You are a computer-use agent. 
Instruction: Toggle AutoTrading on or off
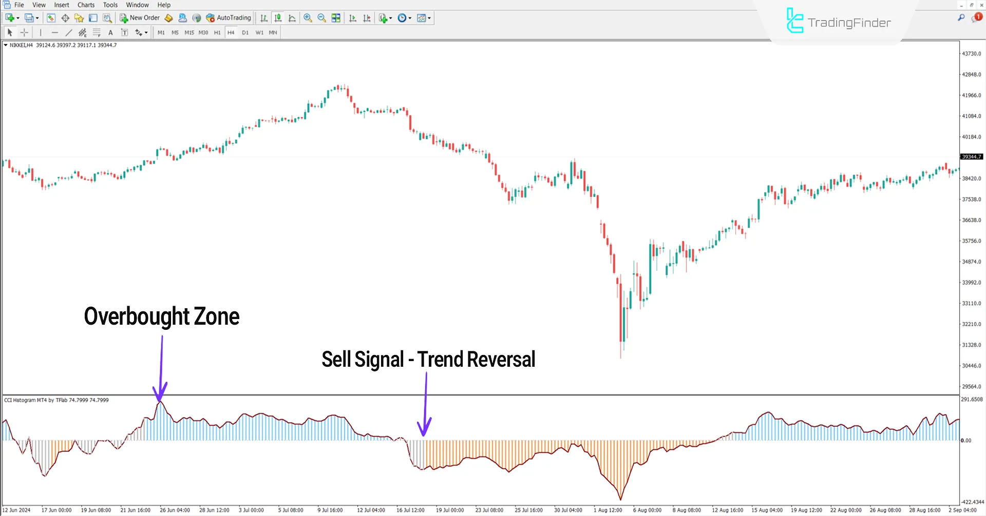pyautogui.click(x=228, y=17)
